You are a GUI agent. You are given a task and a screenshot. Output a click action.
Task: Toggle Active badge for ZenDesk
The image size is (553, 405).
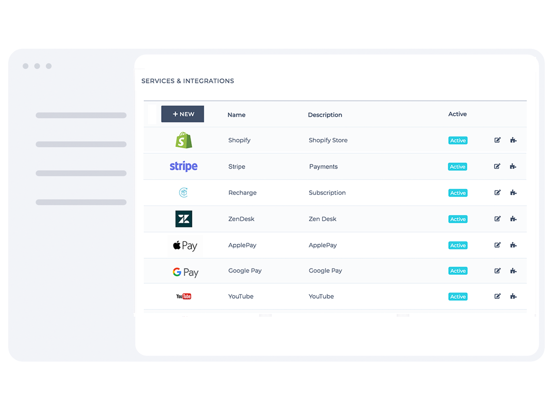pyautogui.click(x=458, y=219)
